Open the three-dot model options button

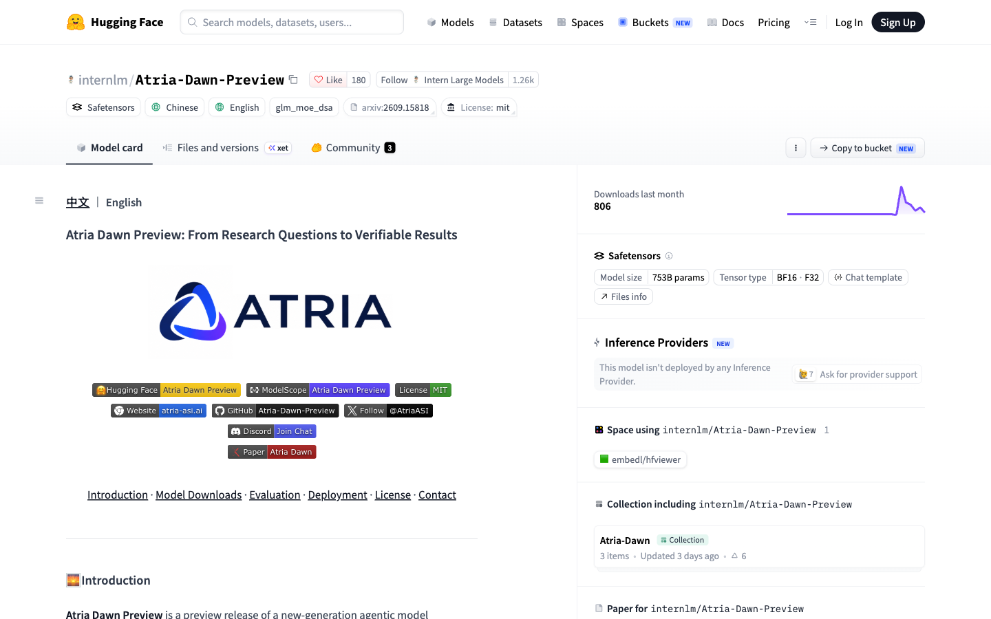pos(796,148)
